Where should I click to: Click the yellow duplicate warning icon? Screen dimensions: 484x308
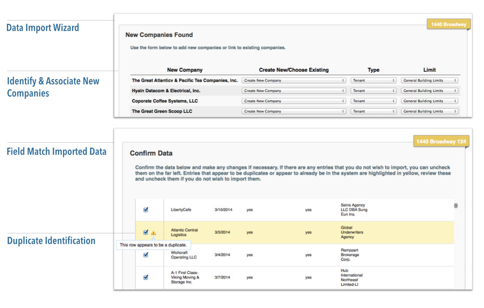pyautogui.click(x=153, y=232)
